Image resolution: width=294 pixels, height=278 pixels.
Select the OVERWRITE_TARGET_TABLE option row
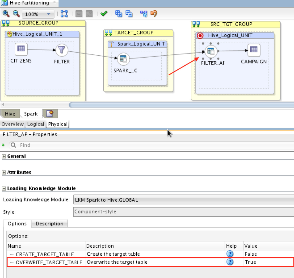pyautogui.click(x=150, y=262)
